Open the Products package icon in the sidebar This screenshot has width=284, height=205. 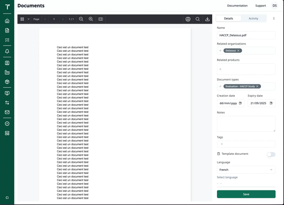pyautogui.click(x=7, y=82)
